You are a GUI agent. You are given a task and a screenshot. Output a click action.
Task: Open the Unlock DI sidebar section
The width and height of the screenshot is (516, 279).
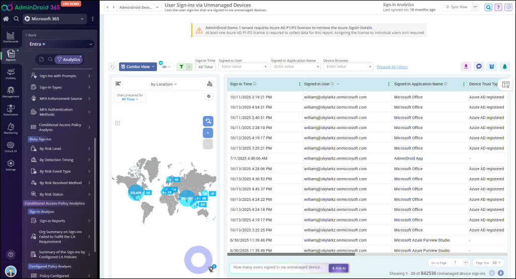click(x=11, y=147)
